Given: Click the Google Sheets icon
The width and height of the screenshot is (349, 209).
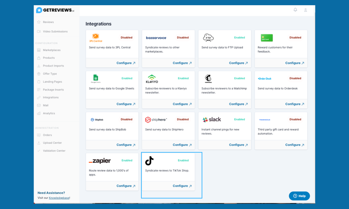Looking at the screenshot, I should (96, 79).
